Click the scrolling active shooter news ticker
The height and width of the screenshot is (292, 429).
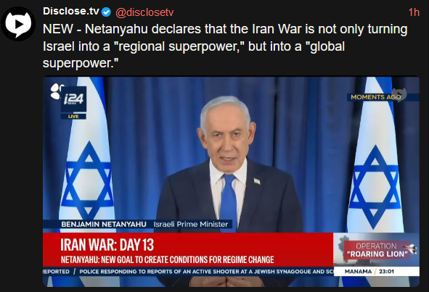click(x=188, y=272)
